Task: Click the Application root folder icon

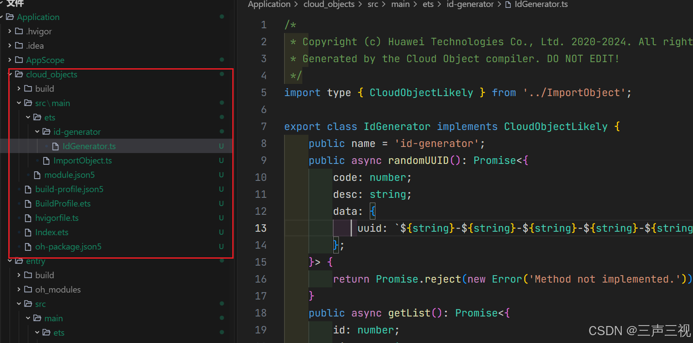Action: [x=10, y=17]
